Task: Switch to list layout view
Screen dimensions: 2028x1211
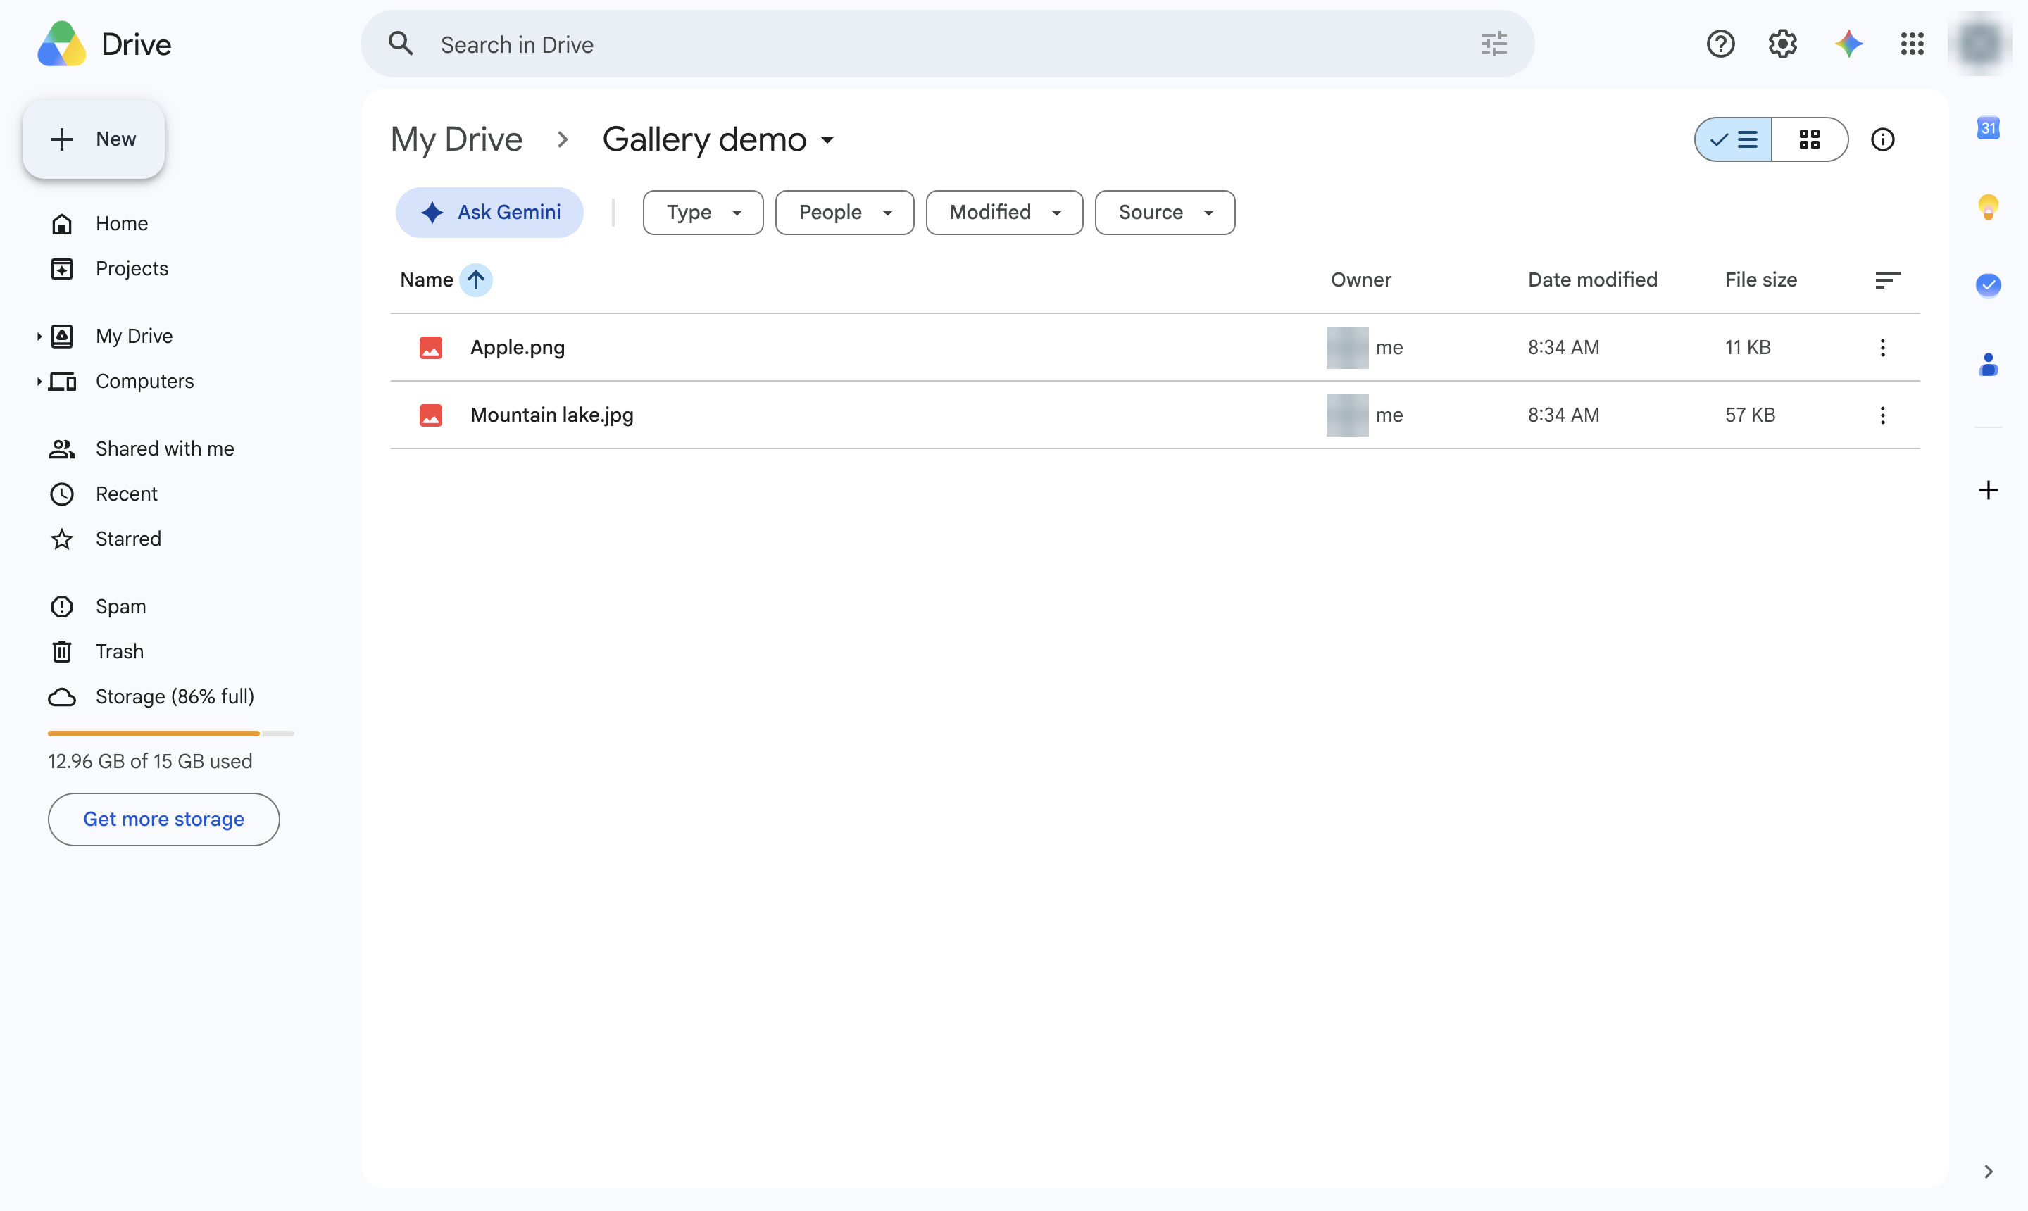Action: pyautogui.click(x=1734, y=139)
